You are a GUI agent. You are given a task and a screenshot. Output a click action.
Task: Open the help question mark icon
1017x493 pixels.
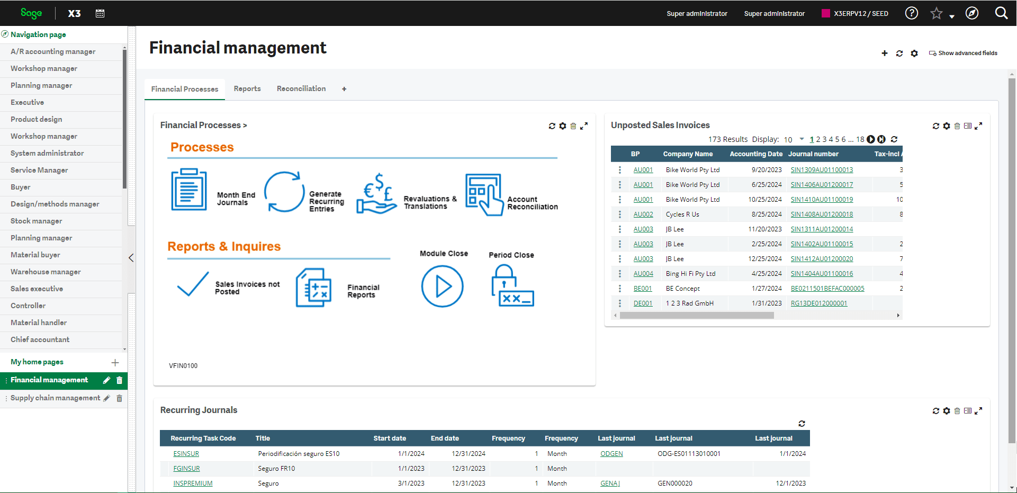point(912,13)
